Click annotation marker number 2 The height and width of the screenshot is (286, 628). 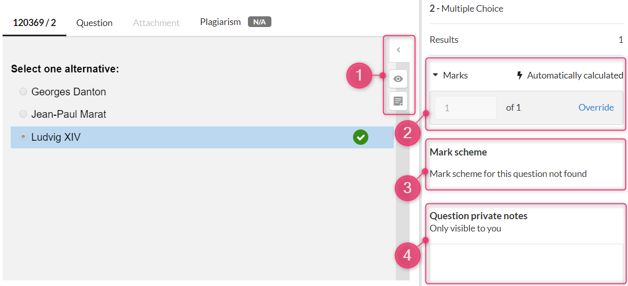[407, 133]
